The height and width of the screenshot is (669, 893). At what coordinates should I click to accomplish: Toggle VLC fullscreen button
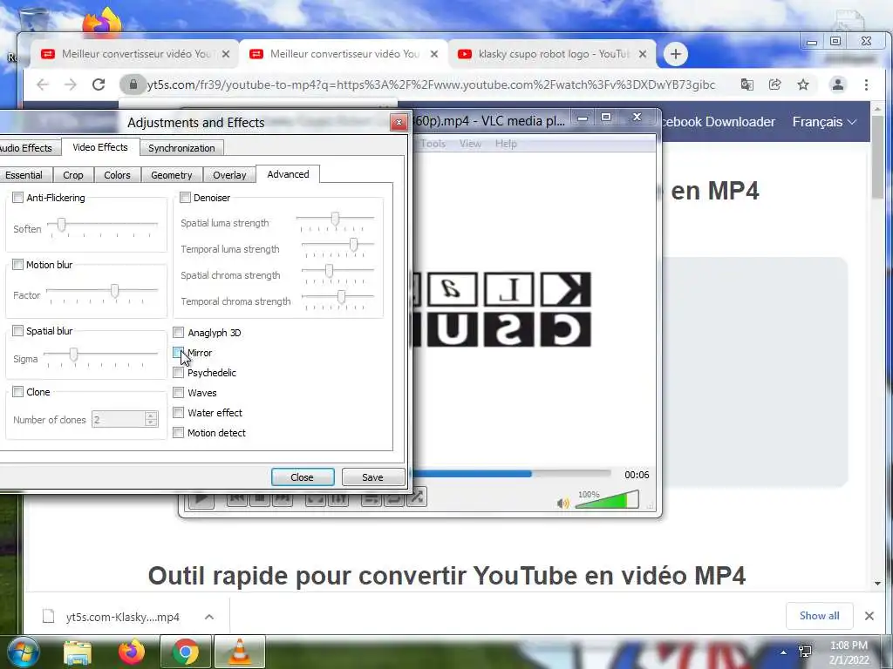315,498
